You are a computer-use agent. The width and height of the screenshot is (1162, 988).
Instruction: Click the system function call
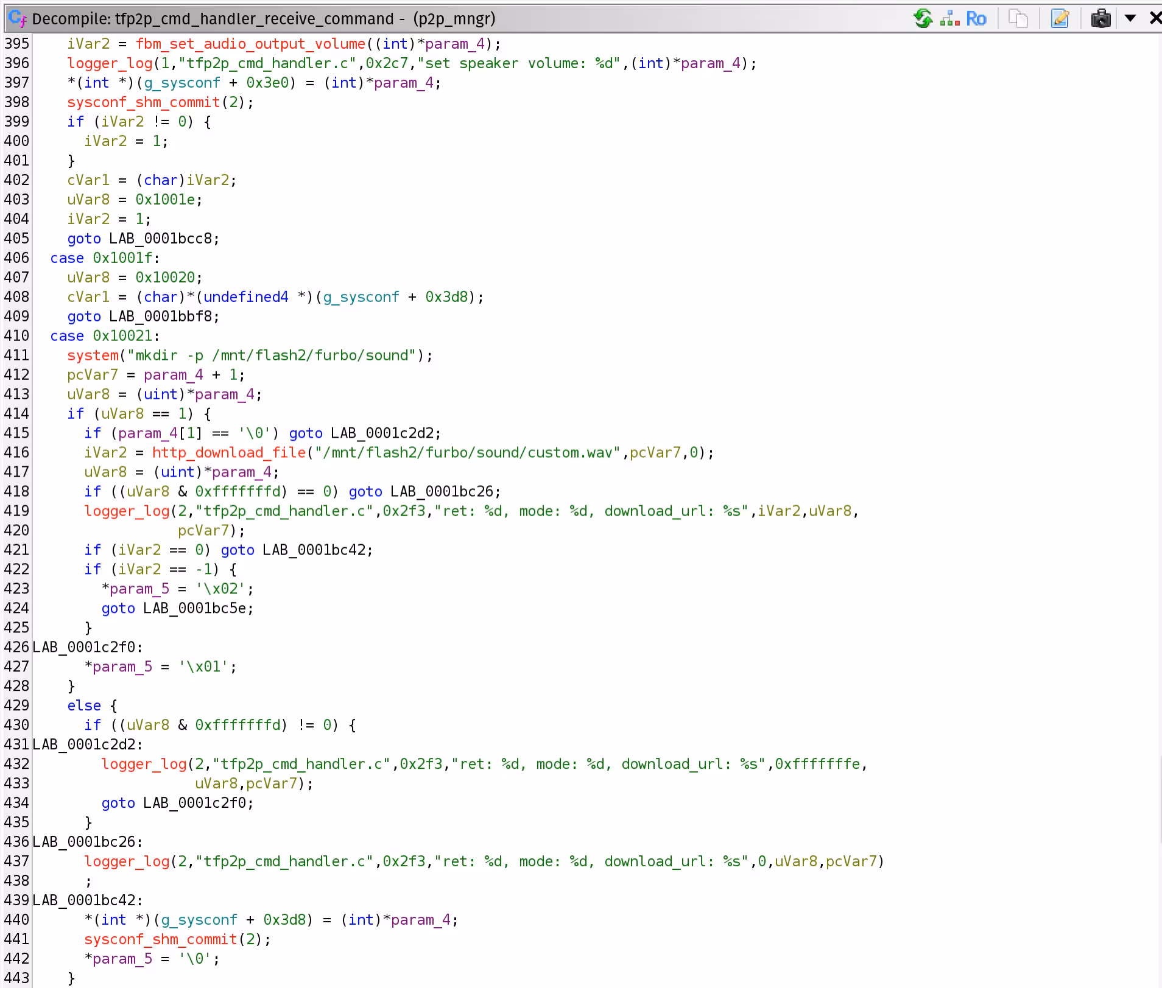coord(93,356)
